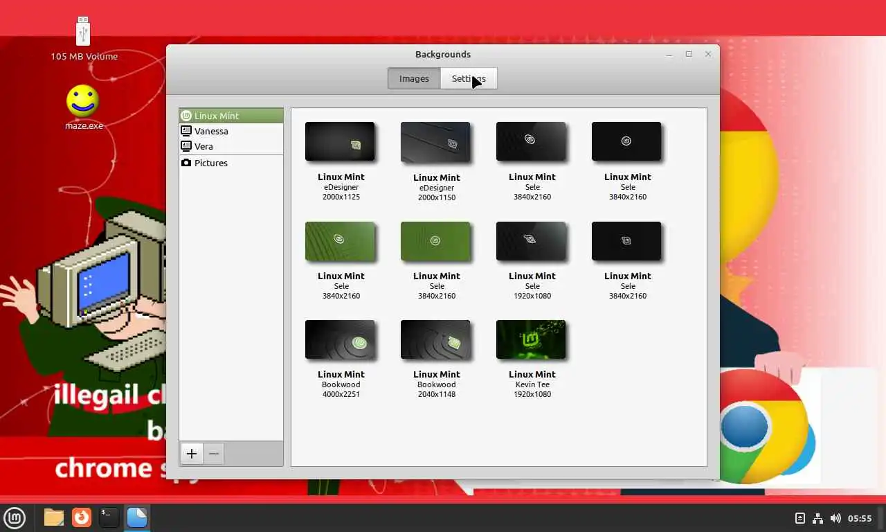
Task: Open the volume control tray icon
Action: click(x=835, y=518)
